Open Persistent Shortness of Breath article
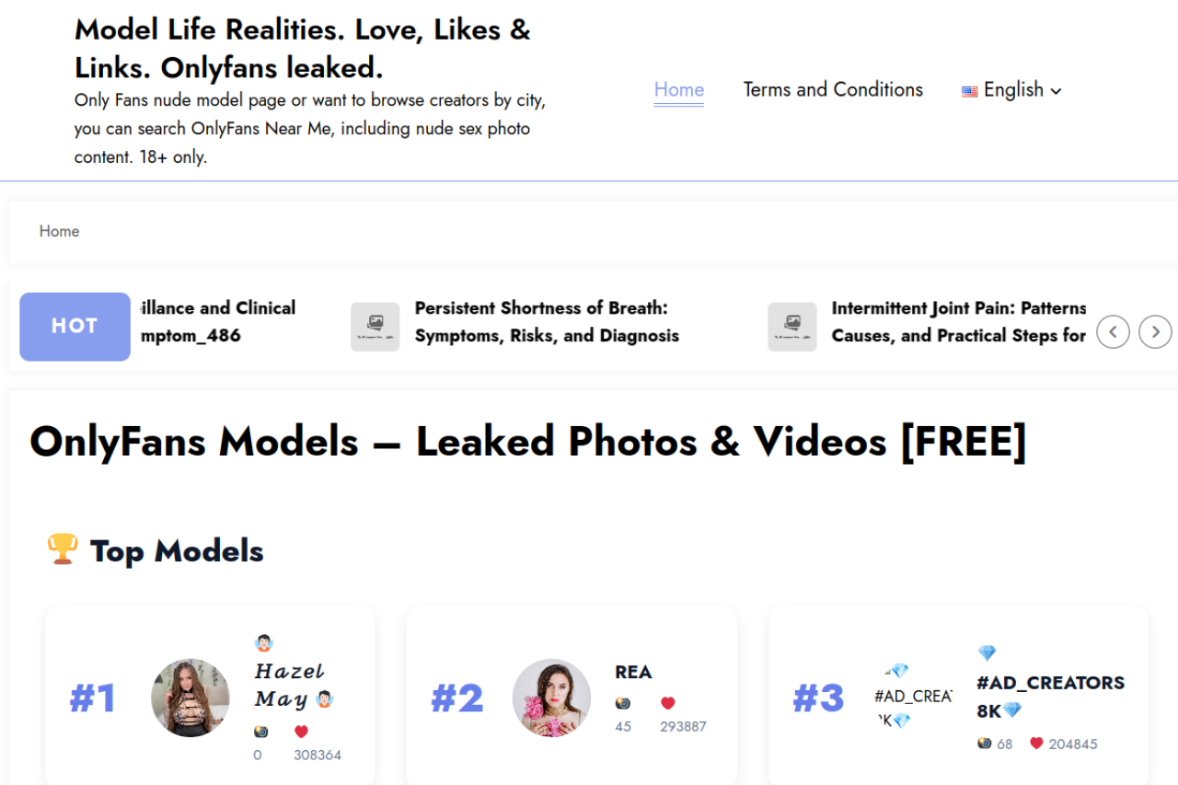This screenshot has width=1178, height=785. pos(547,322)
